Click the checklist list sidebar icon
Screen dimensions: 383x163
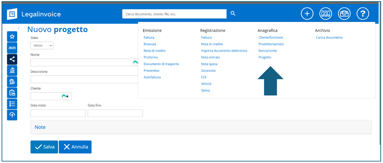(12, 104)
